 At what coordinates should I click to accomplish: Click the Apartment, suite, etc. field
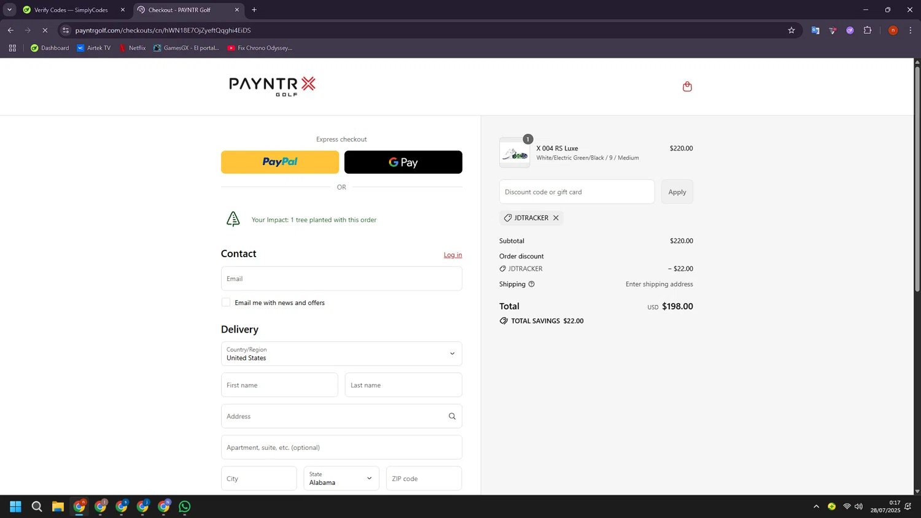341,447
